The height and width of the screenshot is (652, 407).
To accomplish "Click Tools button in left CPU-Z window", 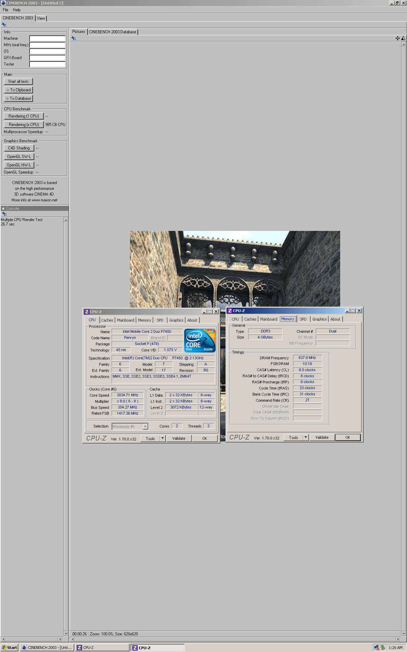I will coord(150,438).
